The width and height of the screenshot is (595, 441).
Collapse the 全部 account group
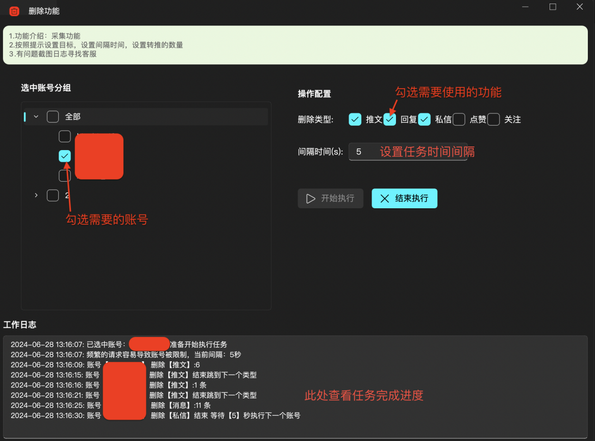coord(36,117)
